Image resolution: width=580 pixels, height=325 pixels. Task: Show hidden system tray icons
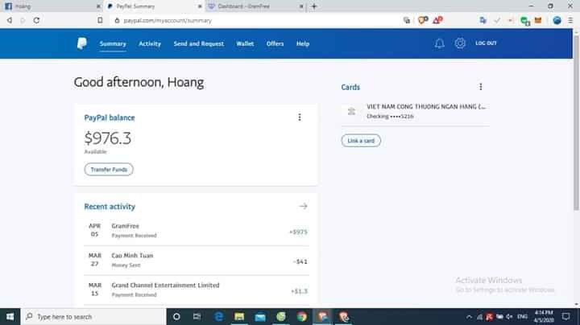(x=469, y=317)
